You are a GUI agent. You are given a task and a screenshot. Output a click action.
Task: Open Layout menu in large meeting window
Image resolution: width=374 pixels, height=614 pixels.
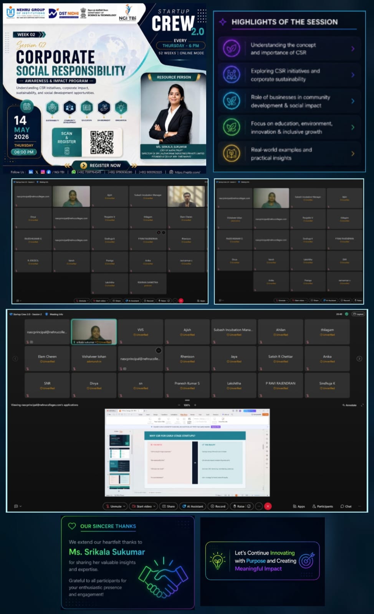coord(358,314)
